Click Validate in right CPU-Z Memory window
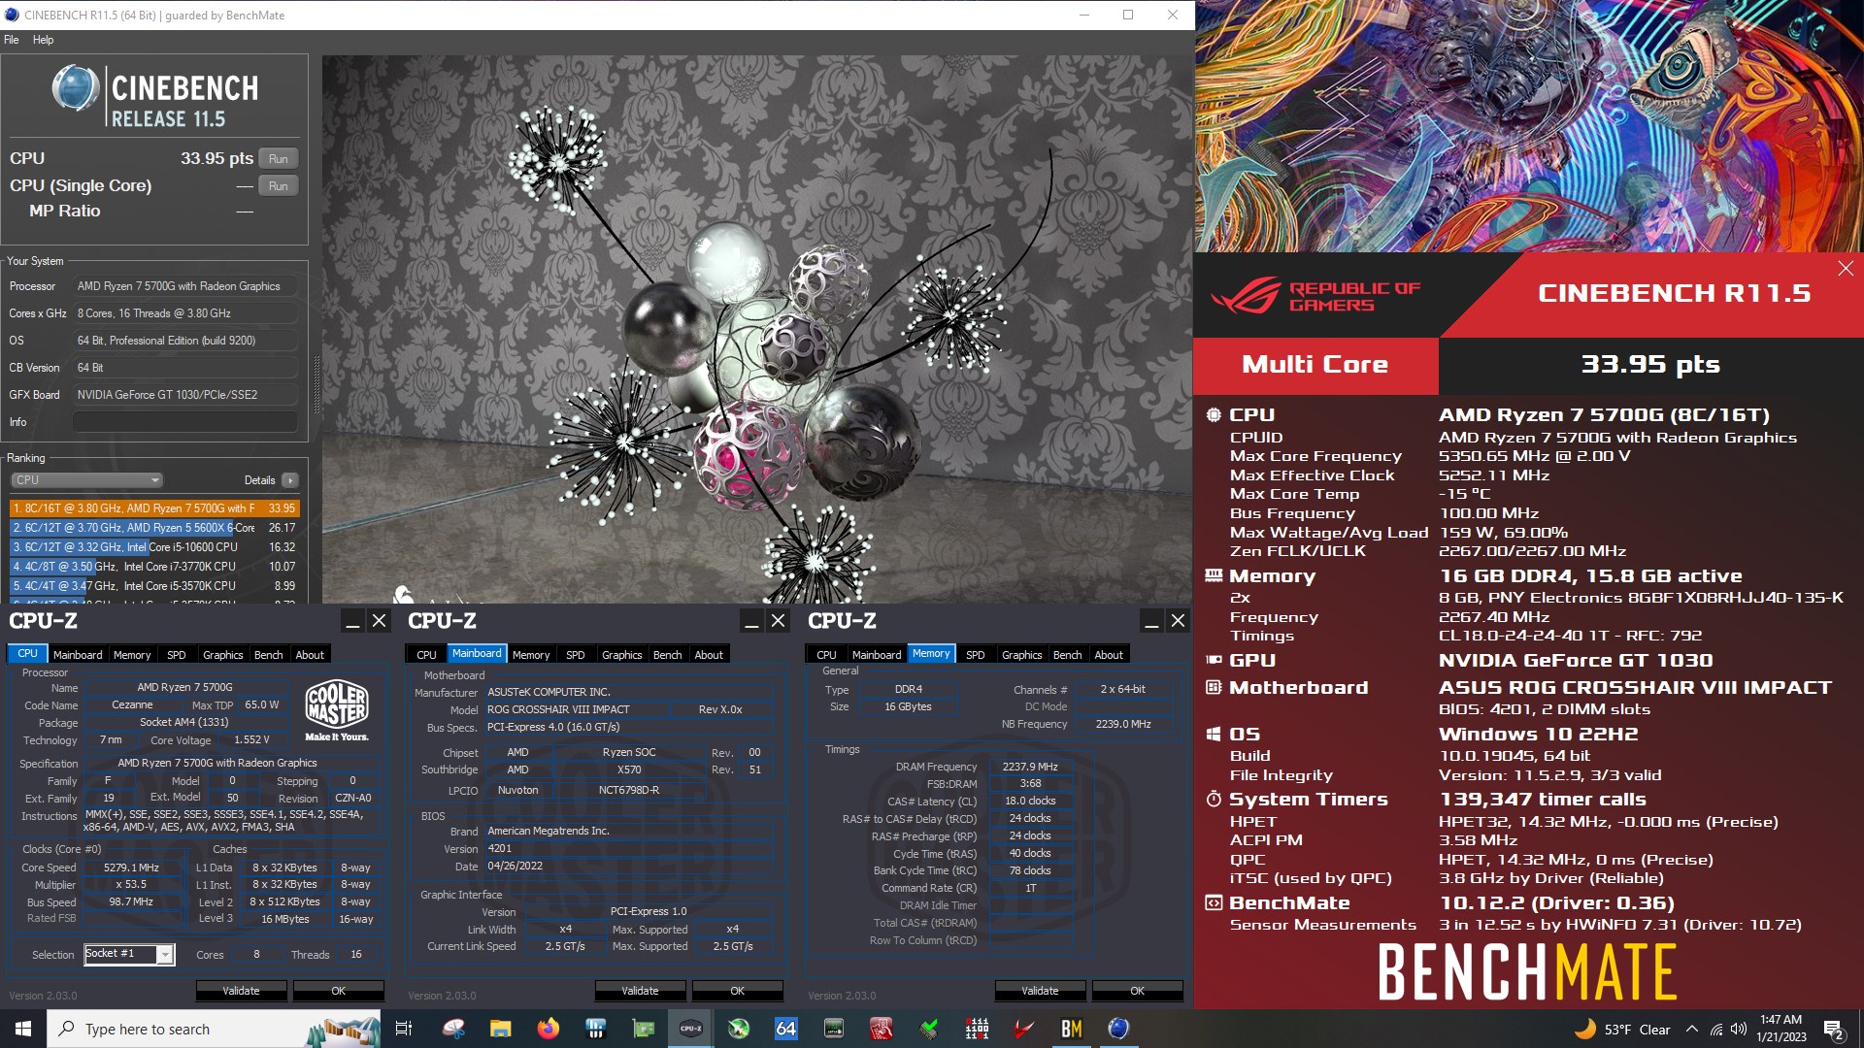Screen dimensions: 1864x1048 click(1040, 991)
